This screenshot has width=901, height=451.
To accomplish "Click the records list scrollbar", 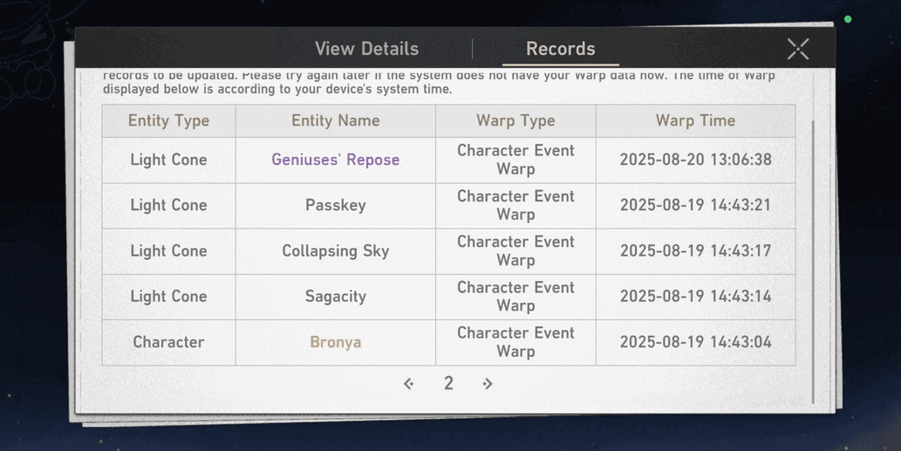I will (x=813, y=262).
